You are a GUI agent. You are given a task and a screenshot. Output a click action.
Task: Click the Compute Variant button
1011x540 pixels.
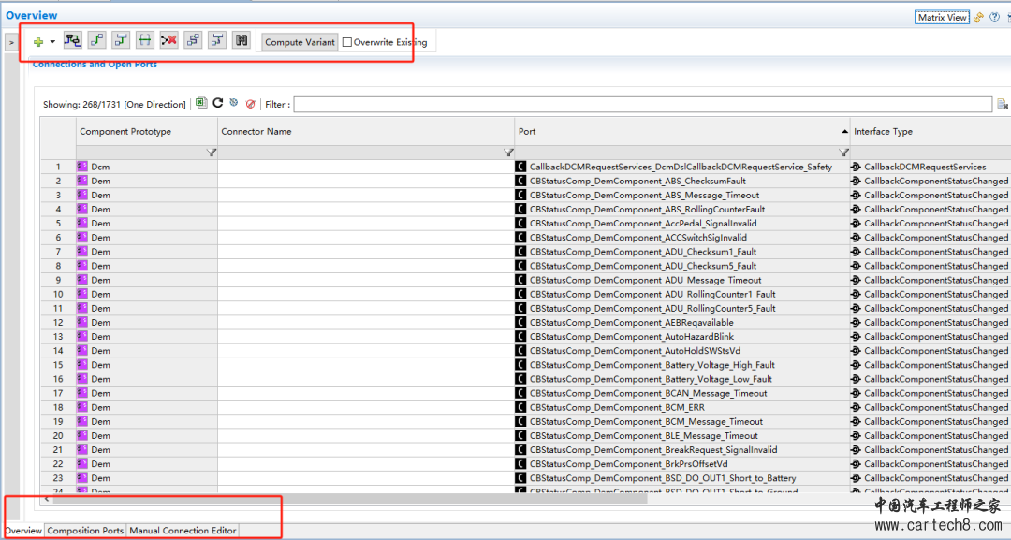(300, 42)
